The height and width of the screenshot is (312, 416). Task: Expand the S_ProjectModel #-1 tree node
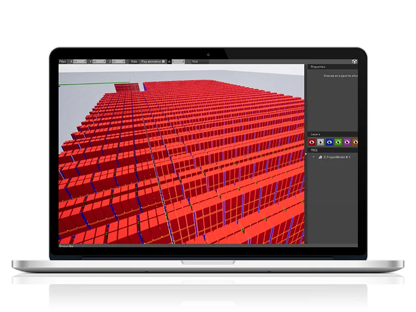point(314,157)
